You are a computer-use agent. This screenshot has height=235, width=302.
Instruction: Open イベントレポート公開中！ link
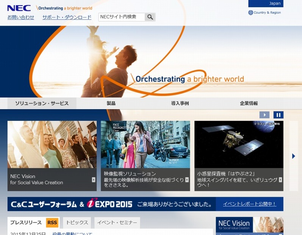click(x=250, y=204)
